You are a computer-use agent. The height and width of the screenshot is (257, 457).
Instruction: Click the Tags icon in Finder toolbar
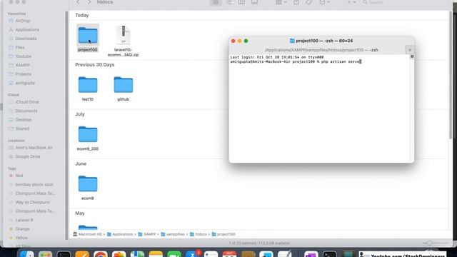[x=309, y=2]
